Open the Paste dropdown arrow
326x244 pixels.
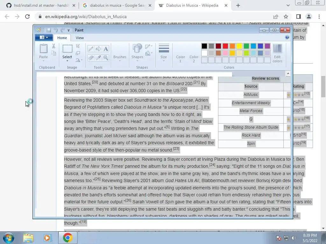pyautogui.click(x=43, y=61)
